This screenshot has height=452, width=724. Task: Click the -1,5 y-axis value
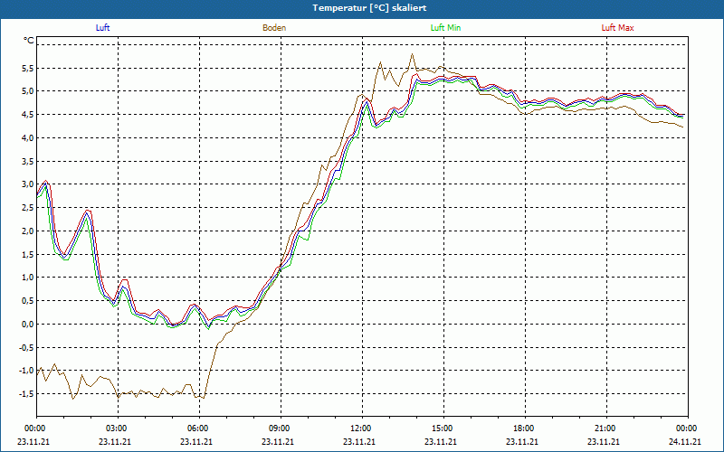pos(27,394)
